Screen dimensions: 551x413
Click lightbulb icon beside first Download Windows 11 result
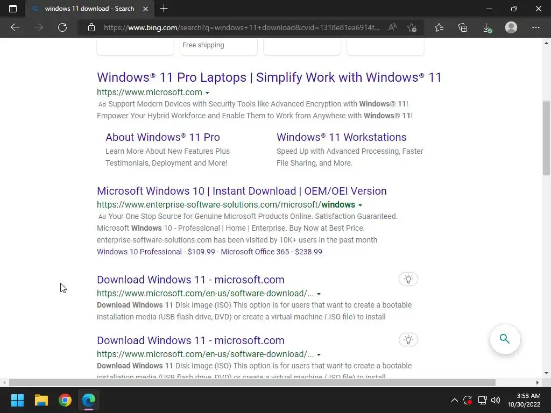(x=408, y=279)
